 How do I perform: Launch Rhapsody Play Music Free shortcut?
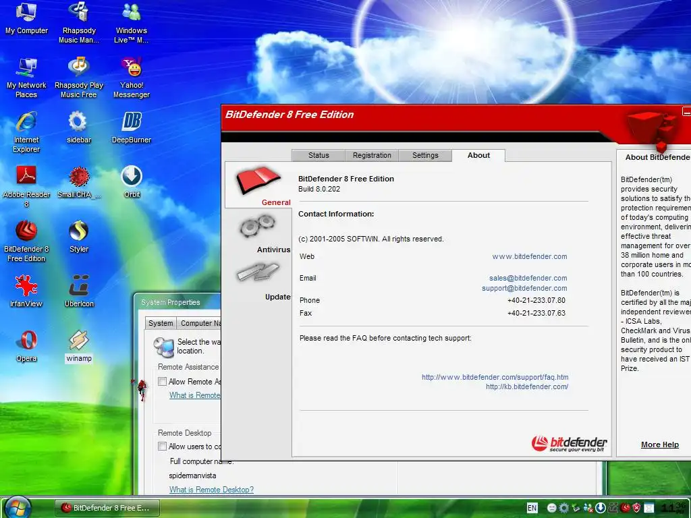79,78
